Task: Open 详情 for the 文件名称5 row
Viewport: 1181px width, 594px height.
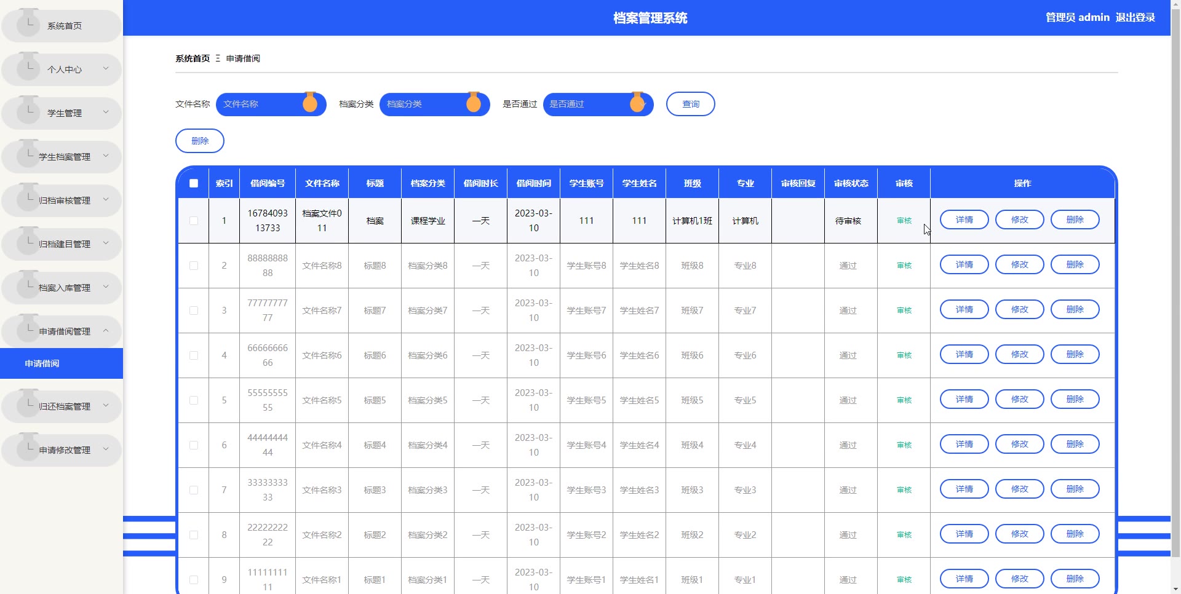Action: pos(964,400)
